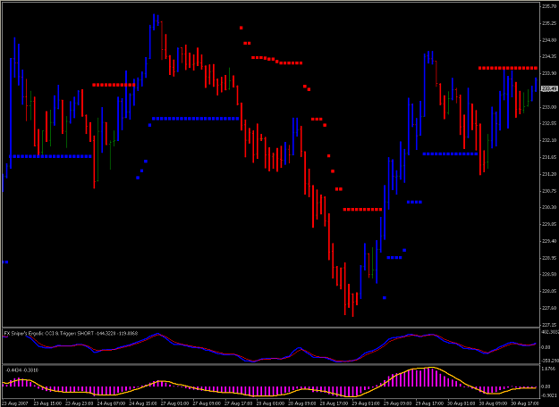This screenshot has width=559, height=407.
Task: Click the highlighted current price tag on price axis
Action: tap(549, 89)
